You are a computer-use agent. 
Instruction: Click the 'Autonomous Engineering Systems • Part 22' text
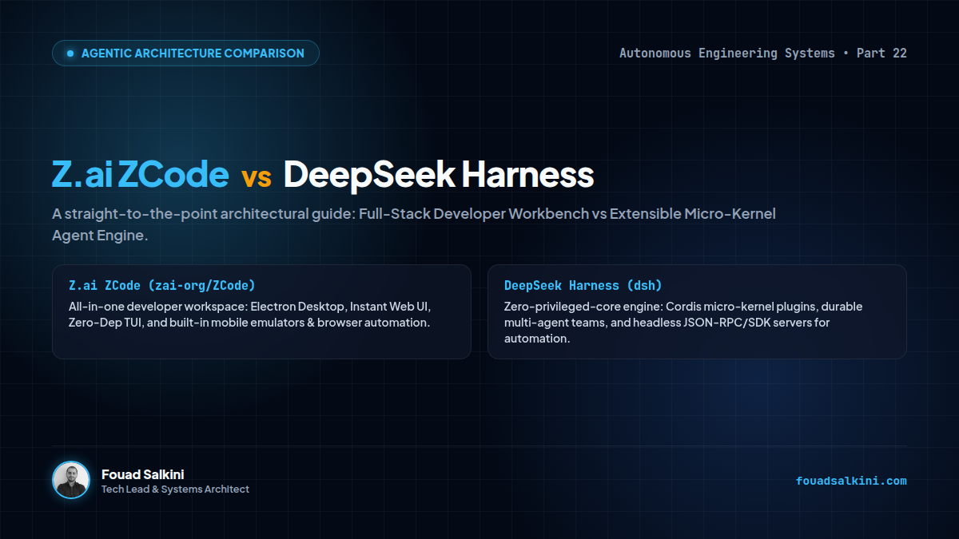coord(763,54)
